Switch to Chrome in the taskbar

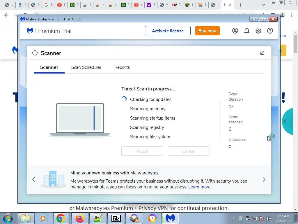61,218
